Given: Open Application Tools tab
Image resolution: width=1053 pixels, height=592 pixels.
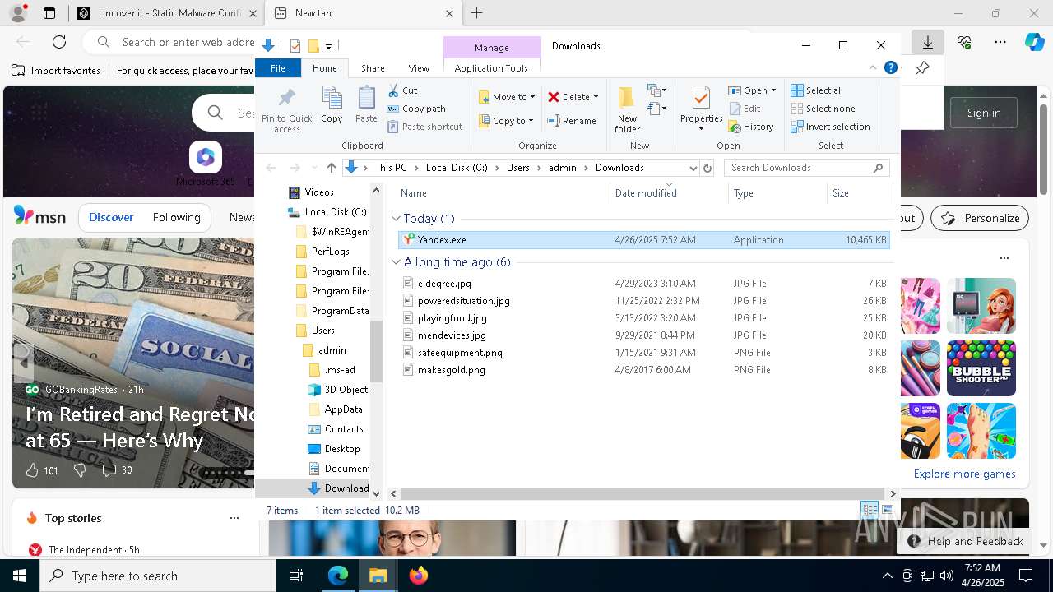Looking at the screenshot, I should 491,68.
